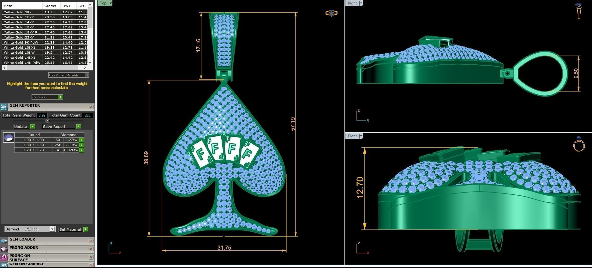Select the White Gold:14K PdW row

click(x=45, y=63)
